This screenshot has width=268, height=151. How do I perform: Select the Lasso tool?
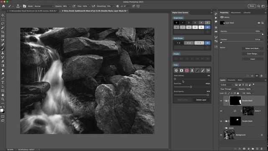coord(3,23)
